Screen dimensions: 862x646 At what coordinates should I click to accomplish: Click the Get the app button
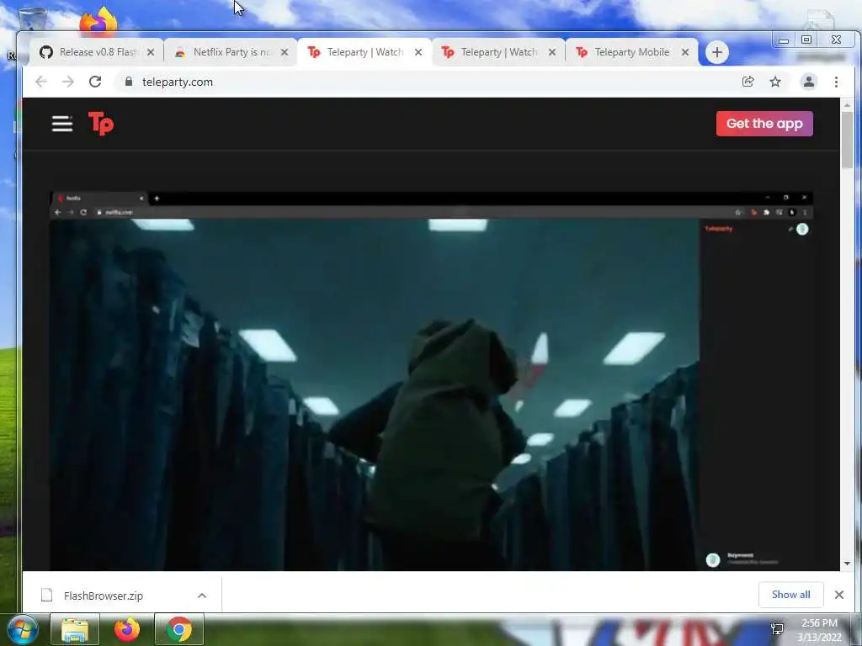764,124
